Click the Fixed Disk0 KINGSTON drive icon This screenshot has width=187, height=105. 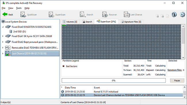[x=8, y=27]
